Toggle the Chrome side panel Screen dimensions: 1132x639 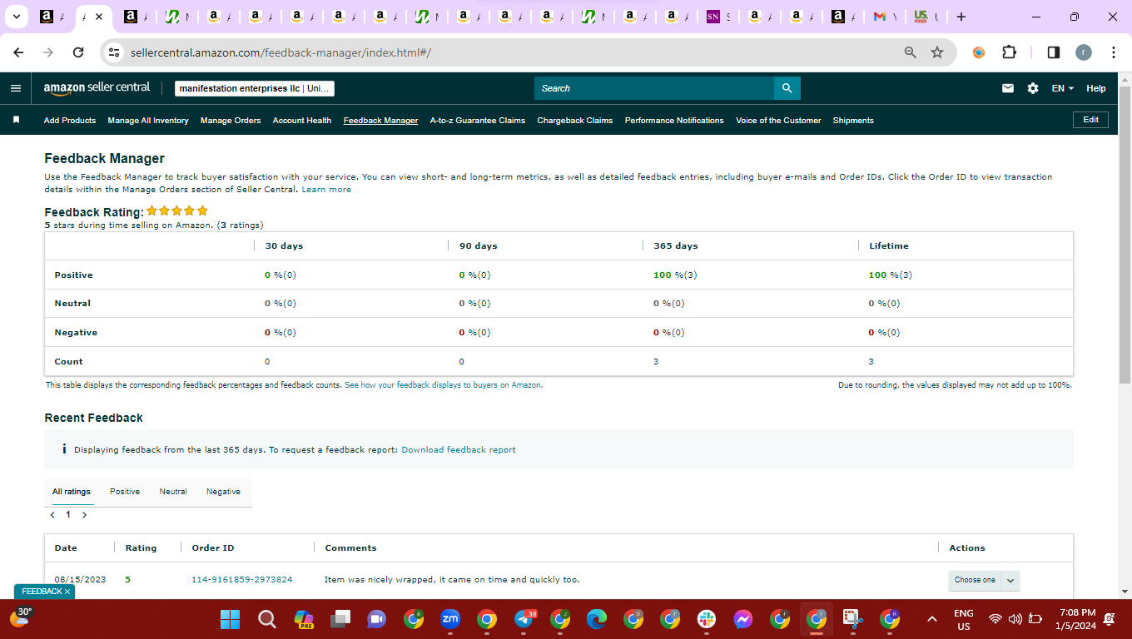click(1053, 52)
